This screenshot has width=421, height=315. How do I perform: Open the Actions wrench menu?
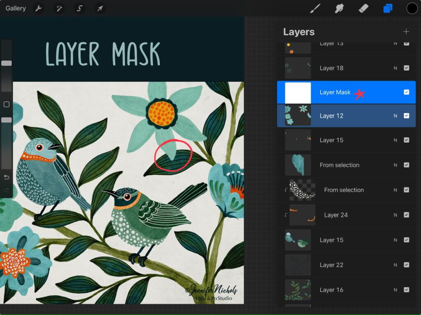tap(39, 8)
